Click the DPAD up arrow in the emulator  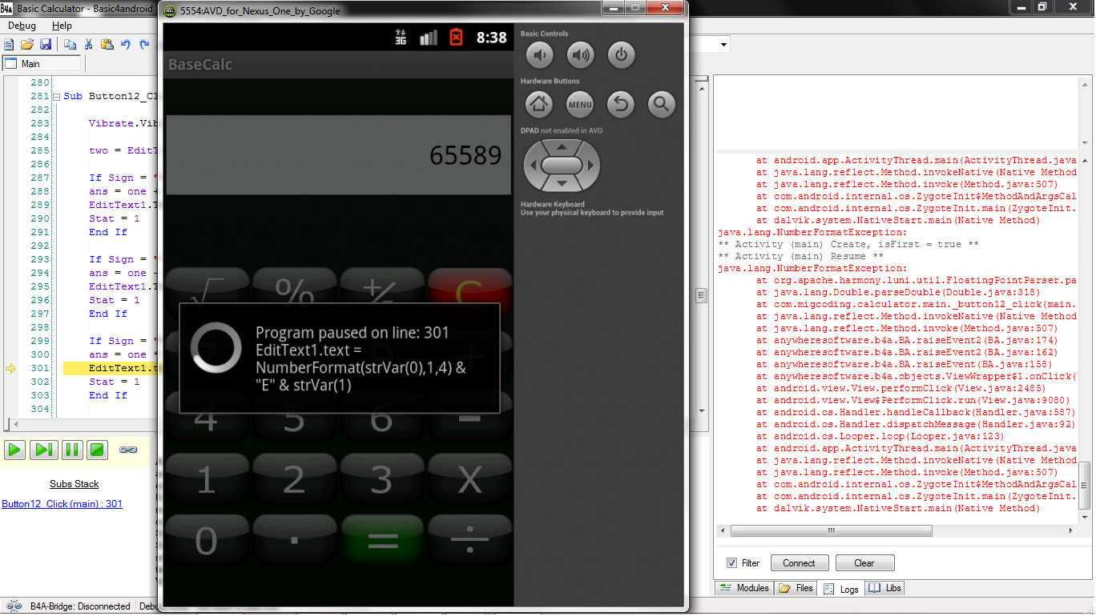click(x=562, y=147)
